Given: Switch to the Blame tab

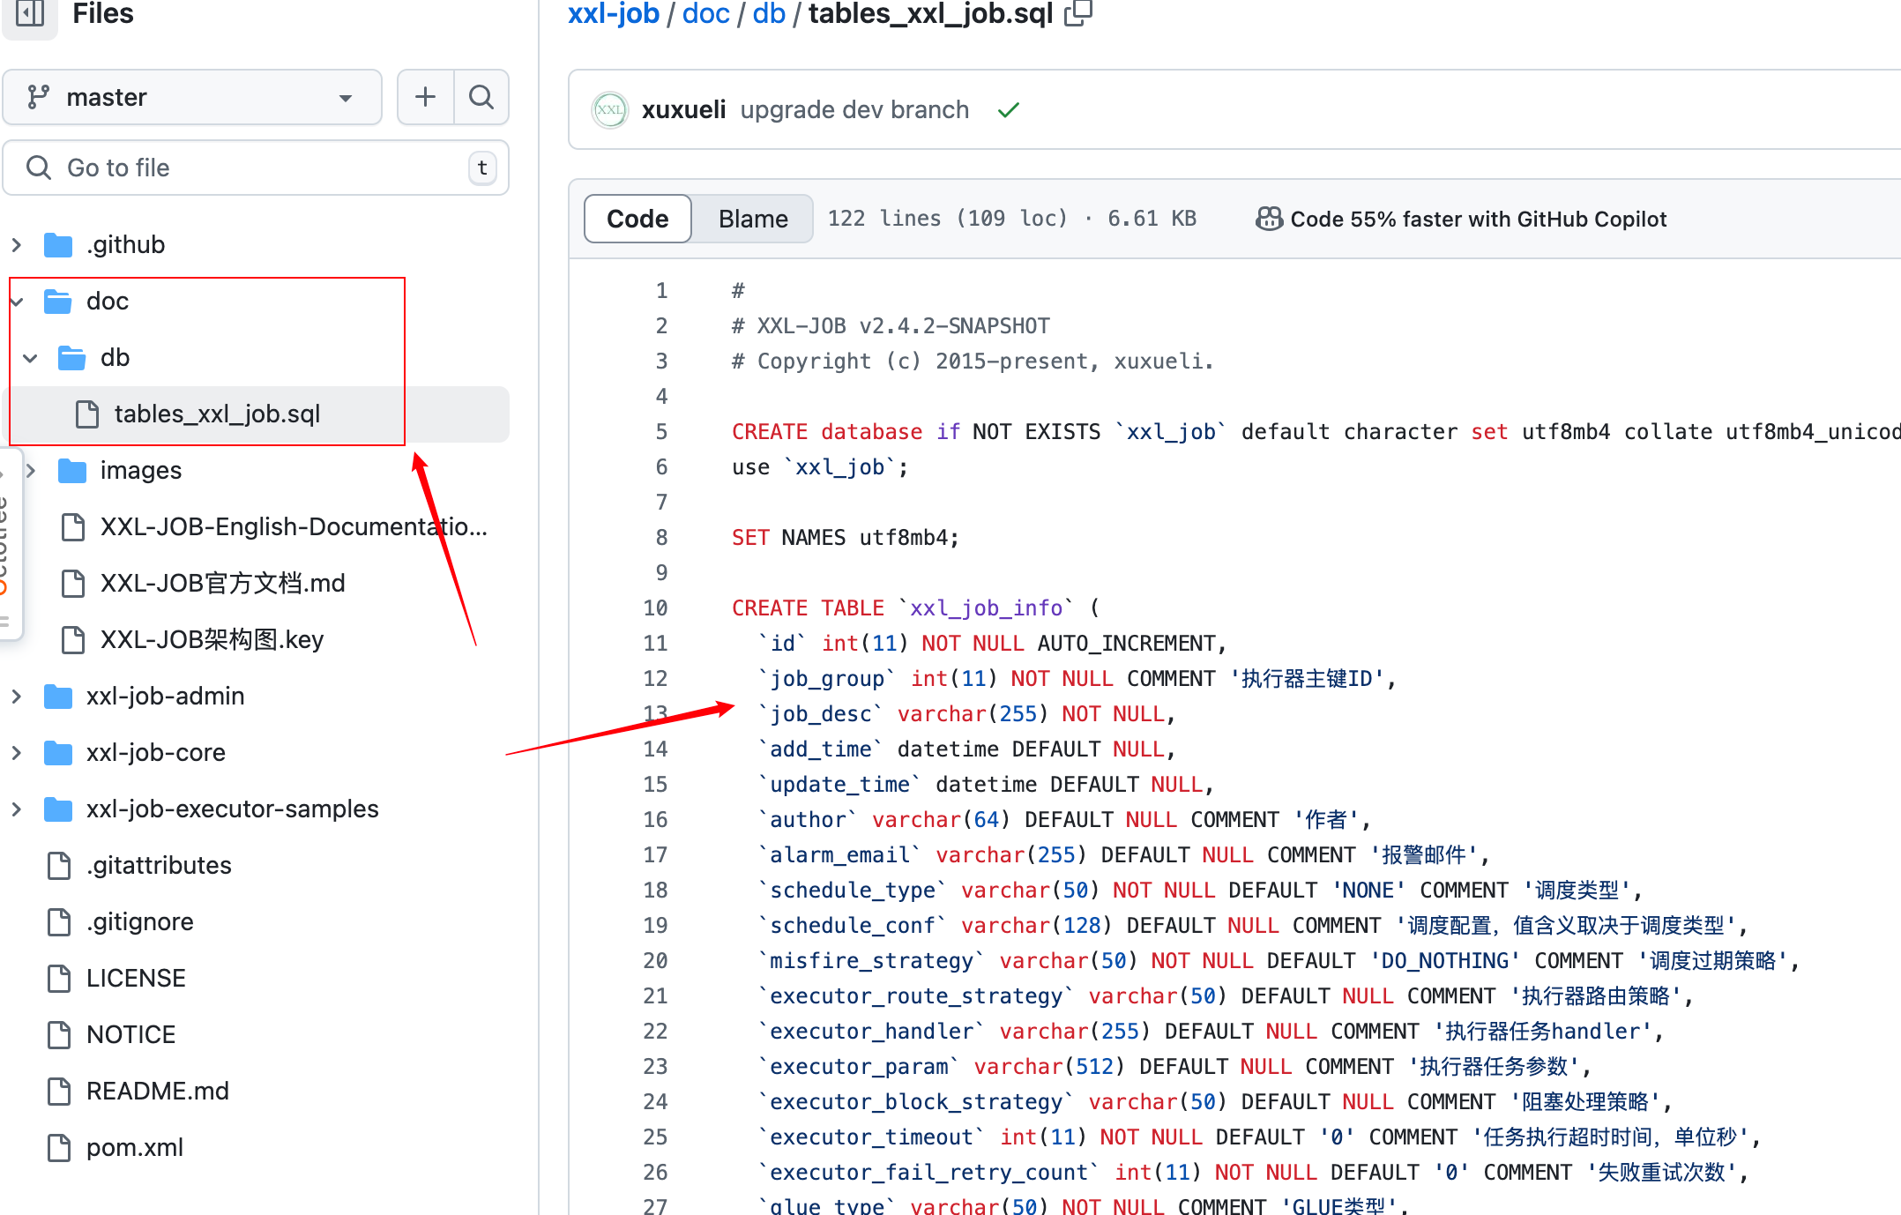Looking at the screenshot, I should [753, 219].
